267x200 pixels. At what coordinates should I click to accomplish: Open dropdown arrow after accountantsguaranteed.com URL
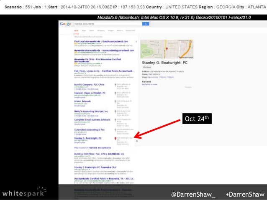106,53
